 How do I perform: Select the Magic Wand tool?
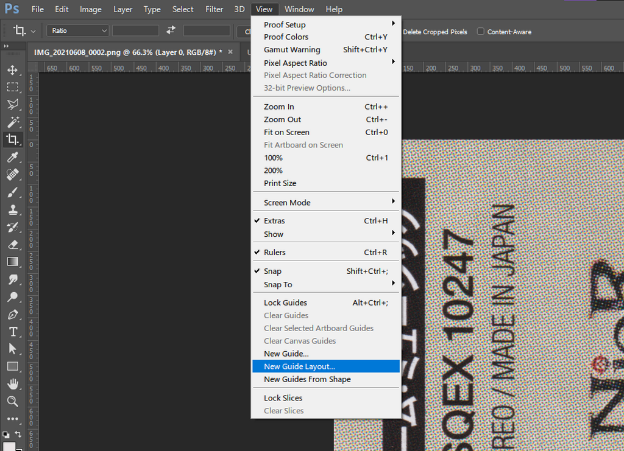pyautogui.click(x=12, y=122)
